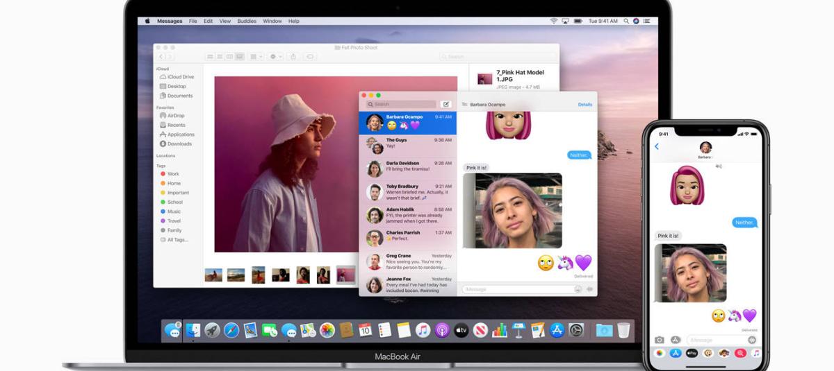Screen dimensions: 834x371
Task: Click Messages sidebar search field
Action: [401, 104]
